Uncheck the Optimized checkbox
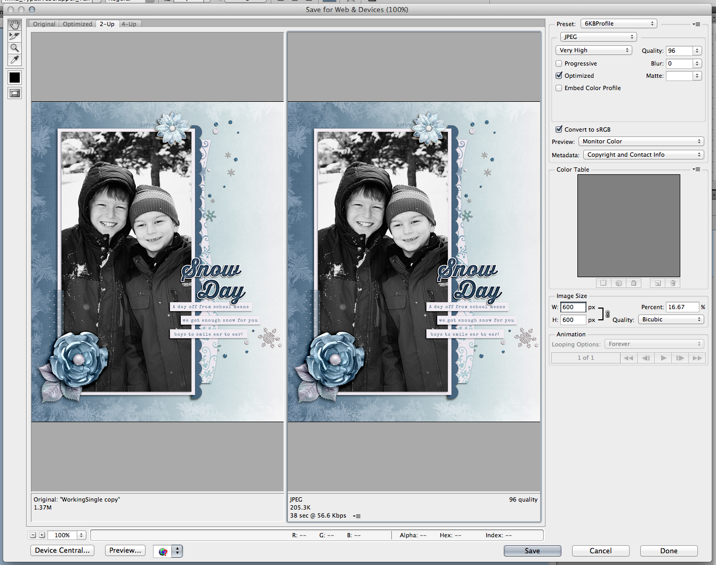The width and height of the screenshot is (716, 565). click(x=559, y=76)
